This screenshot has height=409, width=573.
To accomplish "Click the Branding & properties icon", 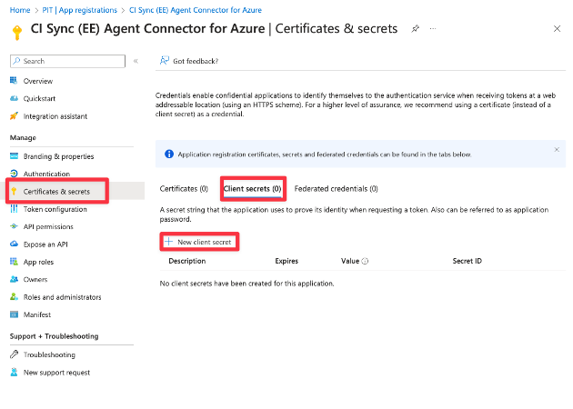I will click(x=14, y=156).
